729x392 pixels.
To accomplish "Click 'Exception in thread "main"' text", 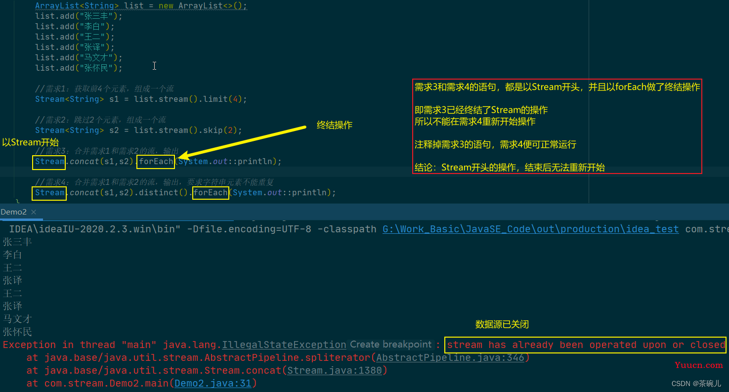I will coord(80,345).
